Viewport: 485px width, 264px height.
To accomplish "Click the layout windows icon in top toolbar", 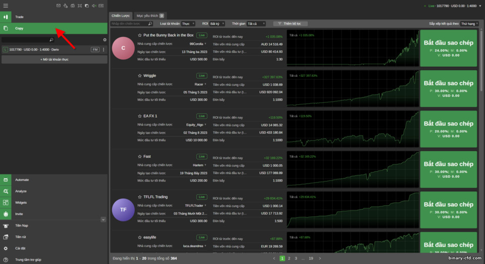I will click(x=87, y=6).
